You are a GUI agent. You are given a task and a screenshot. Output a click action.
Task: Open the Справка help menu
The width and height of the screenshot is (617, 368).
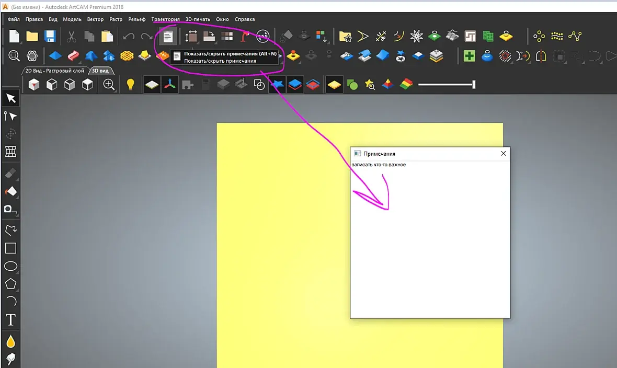pos(245,19)
